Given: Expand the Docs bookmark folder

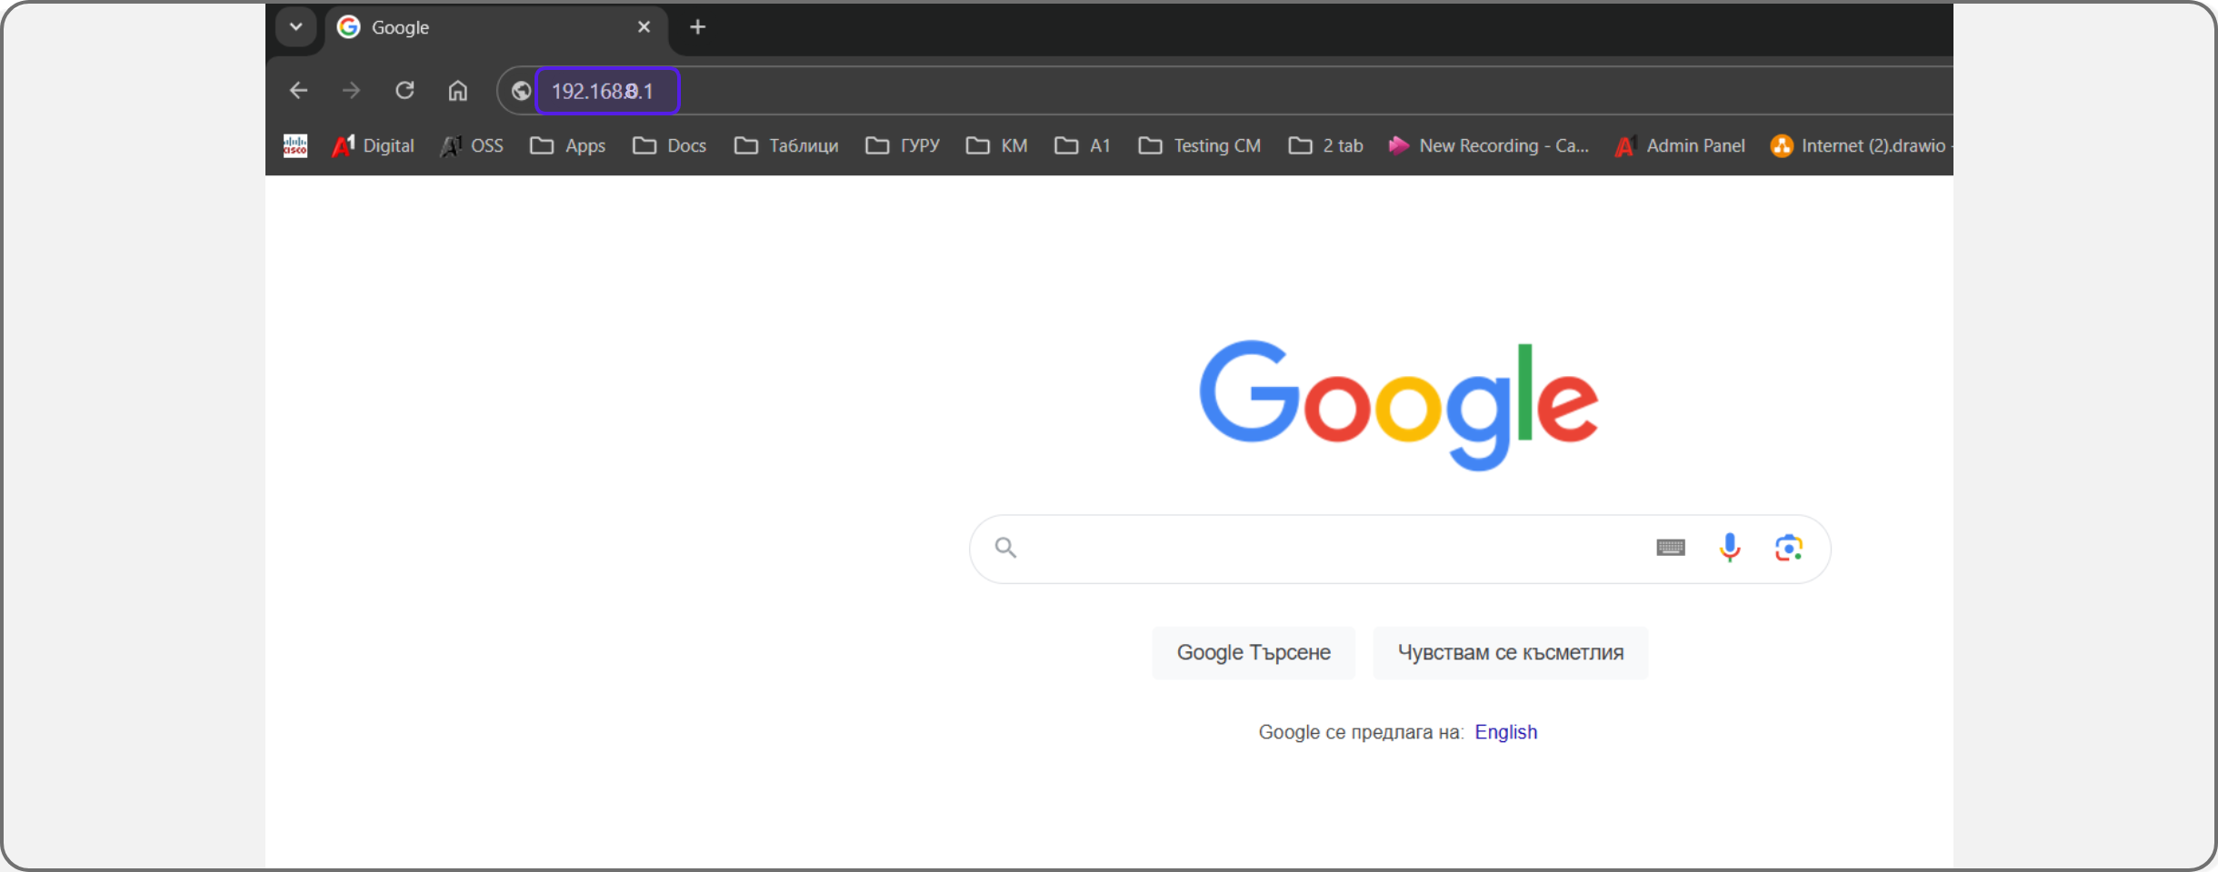Looking at the screenshot, I should [669, 145].
